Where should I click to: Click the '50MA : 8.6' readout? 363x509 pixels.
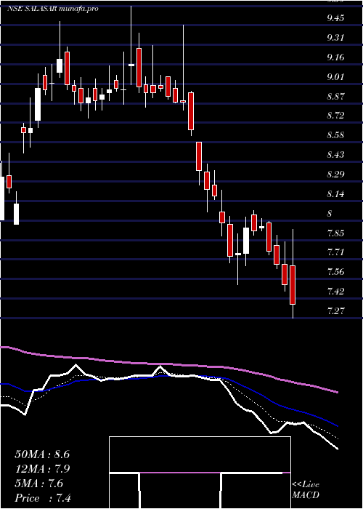click(x=42, y=454)
